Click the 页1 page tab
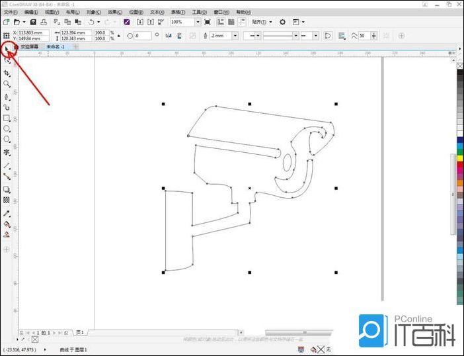Viewport: 464px width, 356px height. pos(80,332)
